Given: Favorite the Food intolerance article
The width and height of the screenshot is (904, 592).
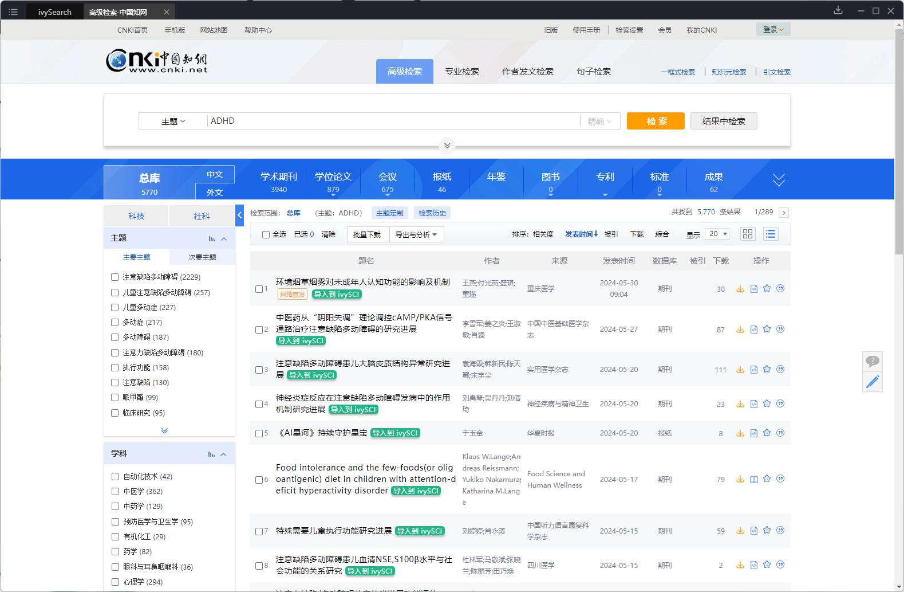Looking at the screenshot, I should coord(767,479).
